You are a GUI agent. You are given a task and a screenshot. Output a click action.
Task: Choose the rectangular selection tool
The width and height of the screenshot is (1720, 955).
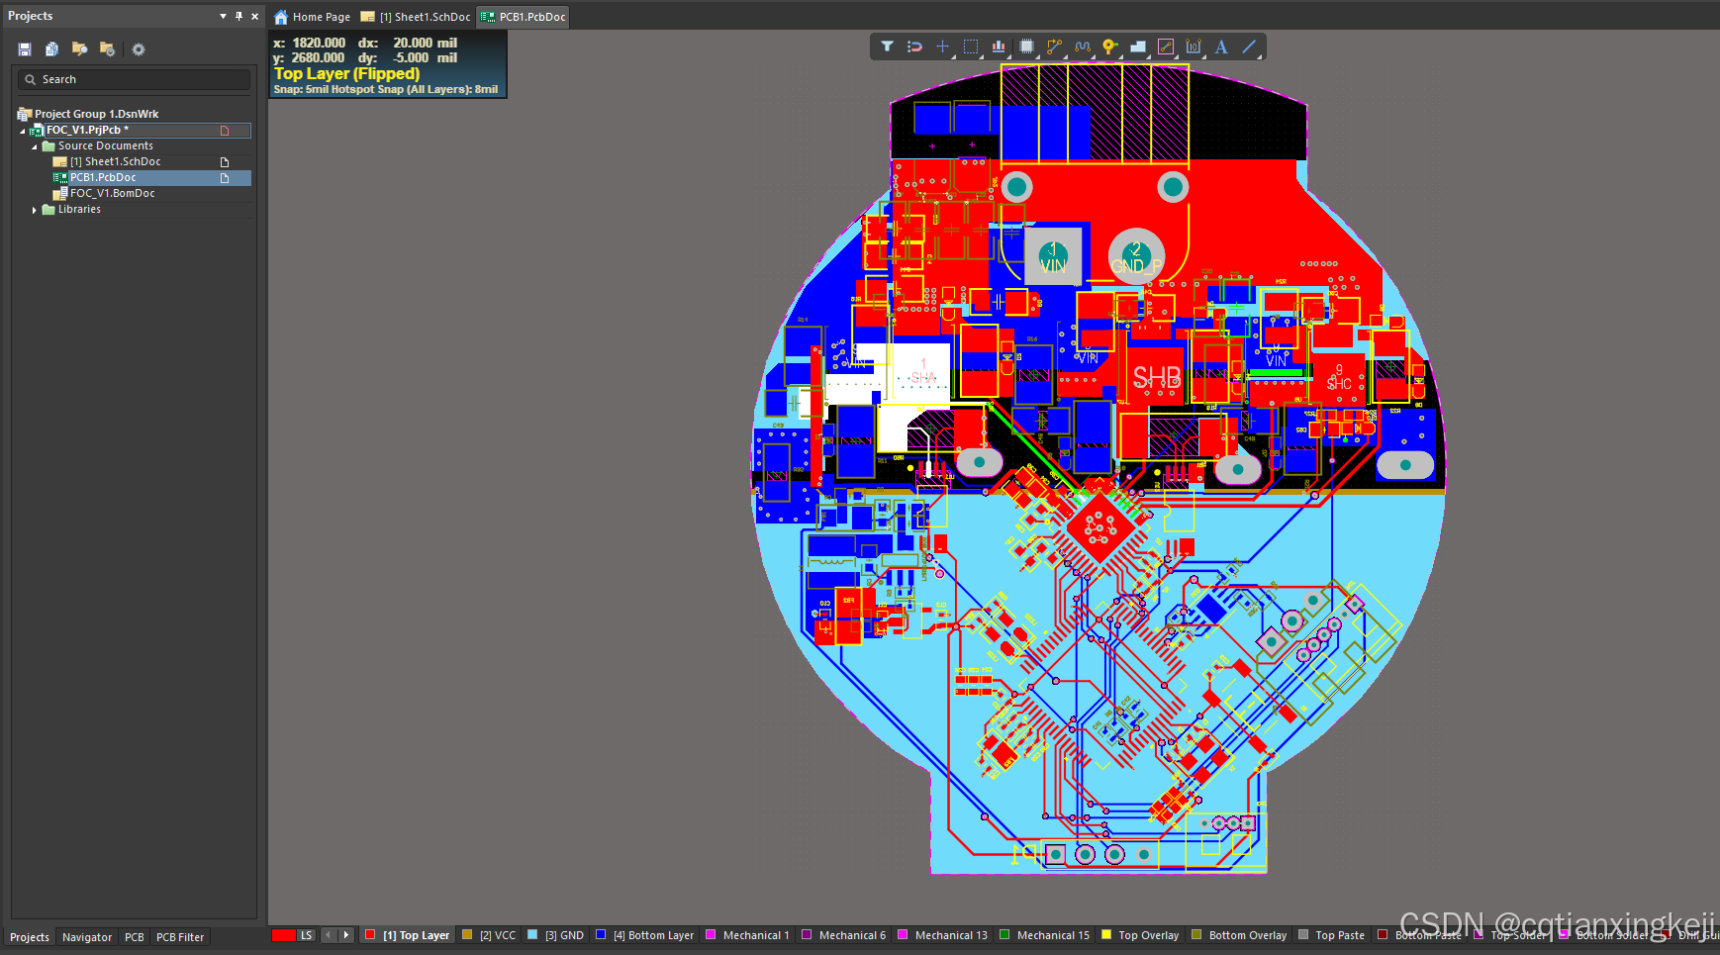pyautogui.click(x=971, y=47)
